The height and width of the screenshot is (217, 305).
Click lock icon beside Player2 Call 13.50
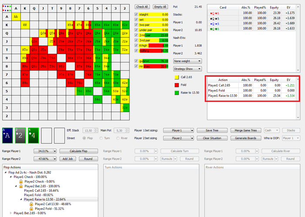[x=31, y=204]
